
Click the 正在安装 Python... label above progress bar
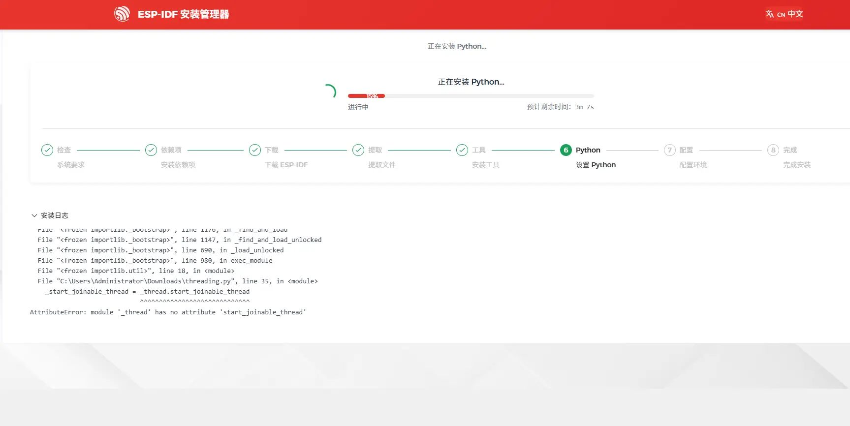coord(471,82)
